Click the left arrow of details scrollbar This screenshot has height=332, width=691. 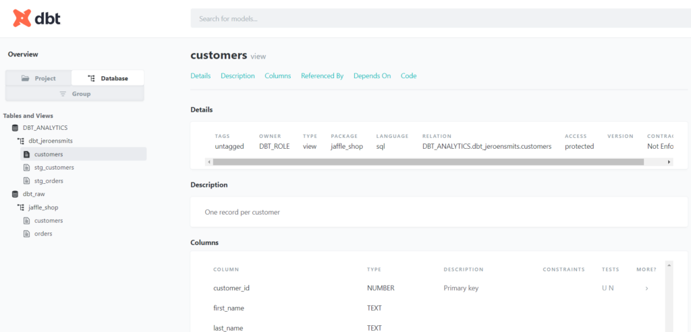point(209,162)
